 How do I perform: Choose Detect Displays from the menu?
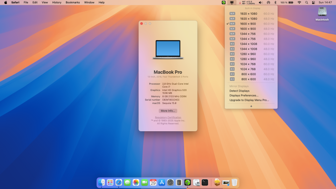[239, 91]
